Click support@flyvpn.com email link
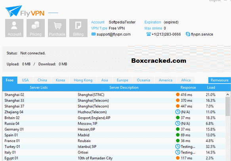Image resolution: width=231 pixels, height=161 pixels. tap(114, 34)
